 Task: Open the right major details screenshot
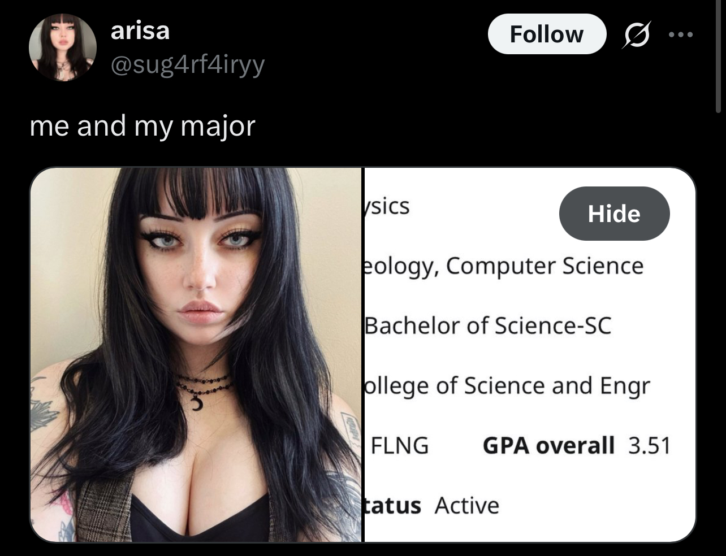529,355
